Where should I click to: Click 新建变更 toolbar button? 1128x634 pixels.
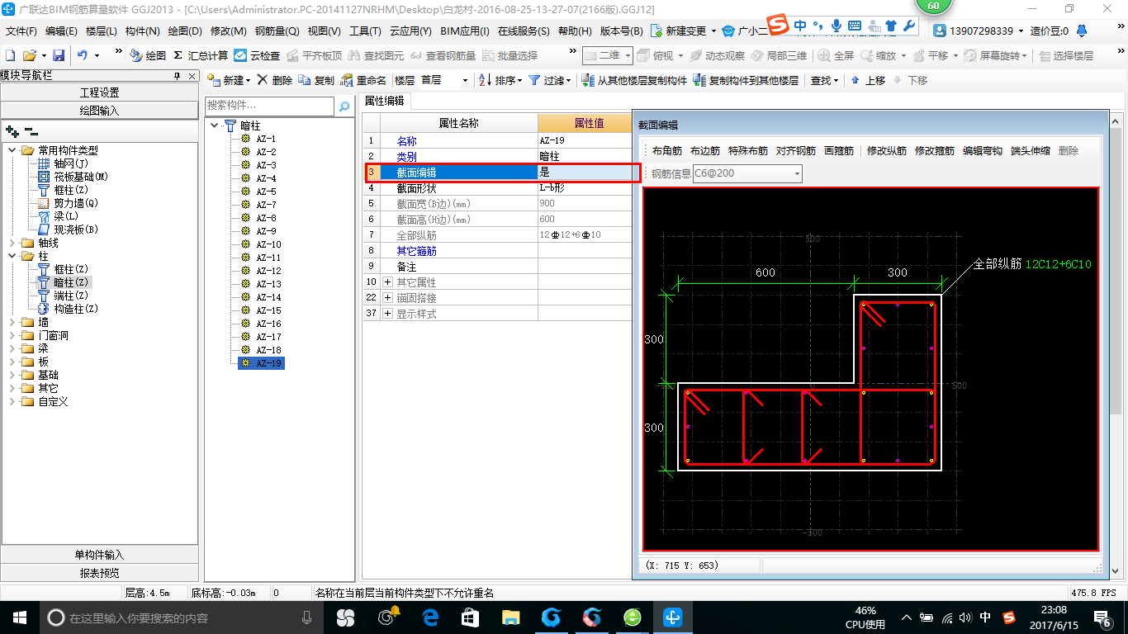[x=683, y=31]
